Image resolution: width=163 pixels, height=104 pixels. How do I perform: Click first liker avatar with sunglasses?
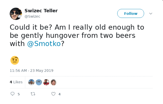point(31,82)
